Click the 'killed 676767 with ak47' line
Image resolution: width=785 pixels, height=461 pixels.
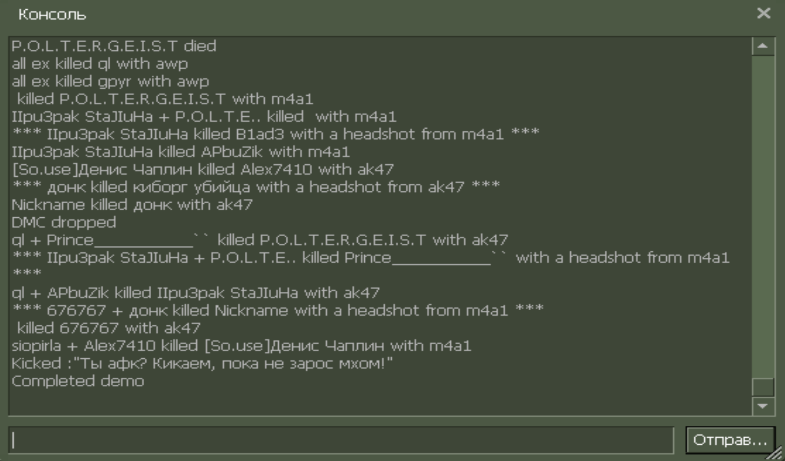(108, 328)
